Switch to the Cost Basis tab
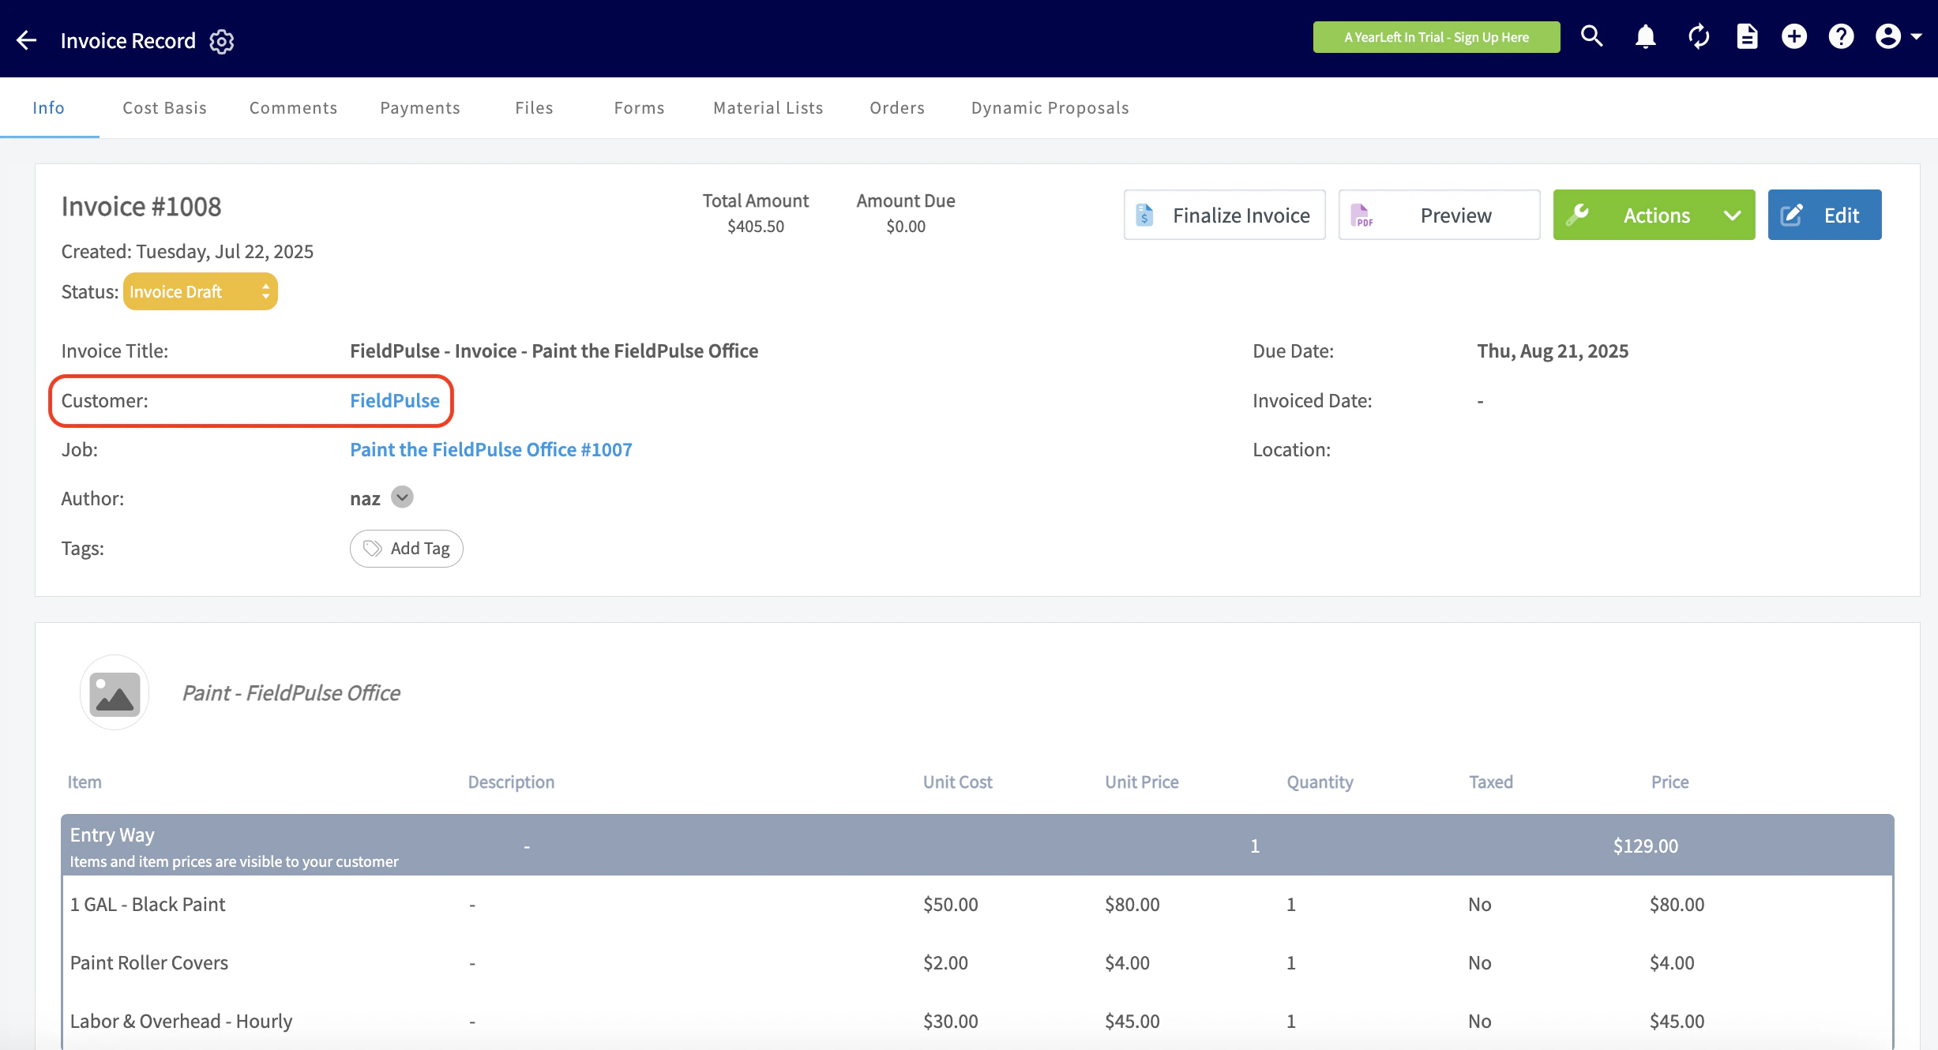The height and width of the screenshot is (1050, 1938). pos(164,107)
